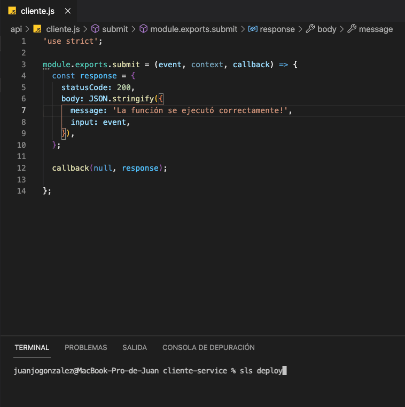This screenshot has width=405, height=407.
Task: Open the cliente.js breadcrumb
Action: pos(63,29)
